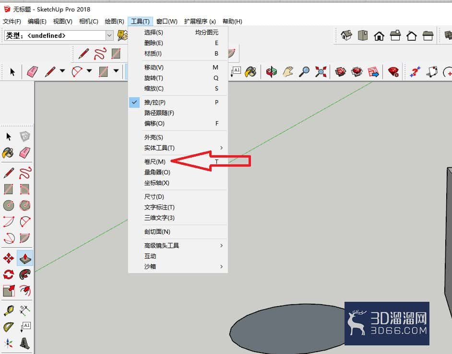Screen dimensions: 452x354
Task: Select the rotate tool in left panel
Action: pos(8,274)
